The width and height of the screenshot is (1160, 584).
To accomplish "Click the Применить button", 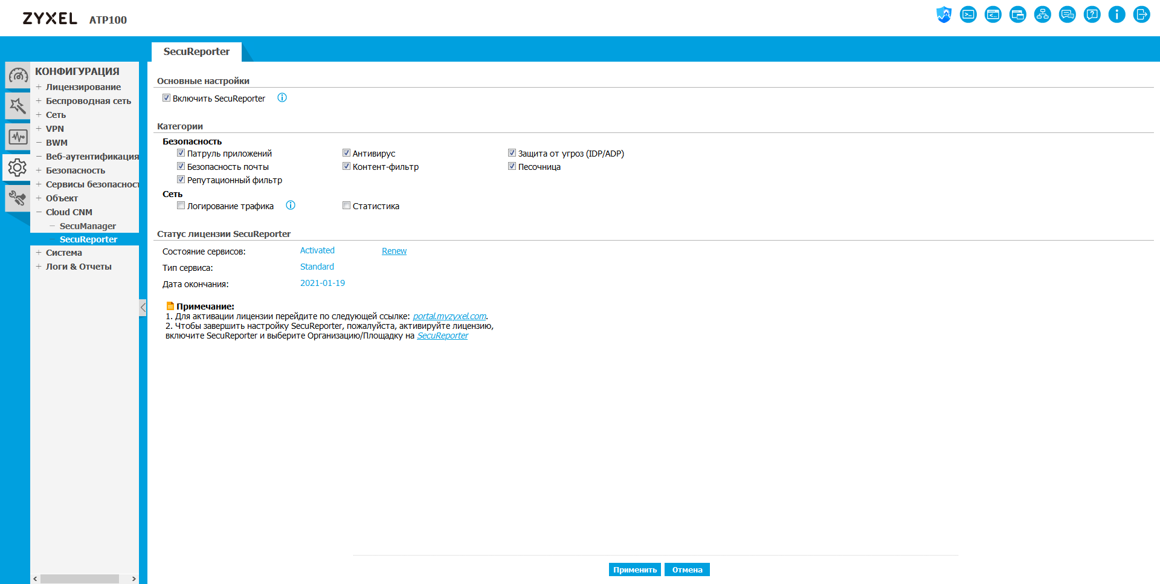I will (635, 569).
